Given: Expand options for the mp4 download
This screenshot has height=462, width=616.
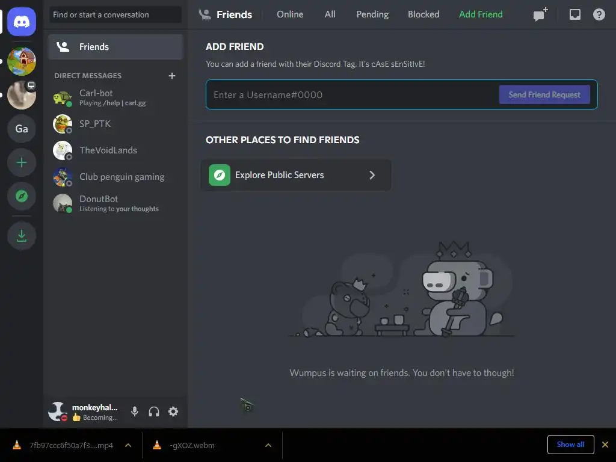Looking at the screenshot, I should click(128, 445).
